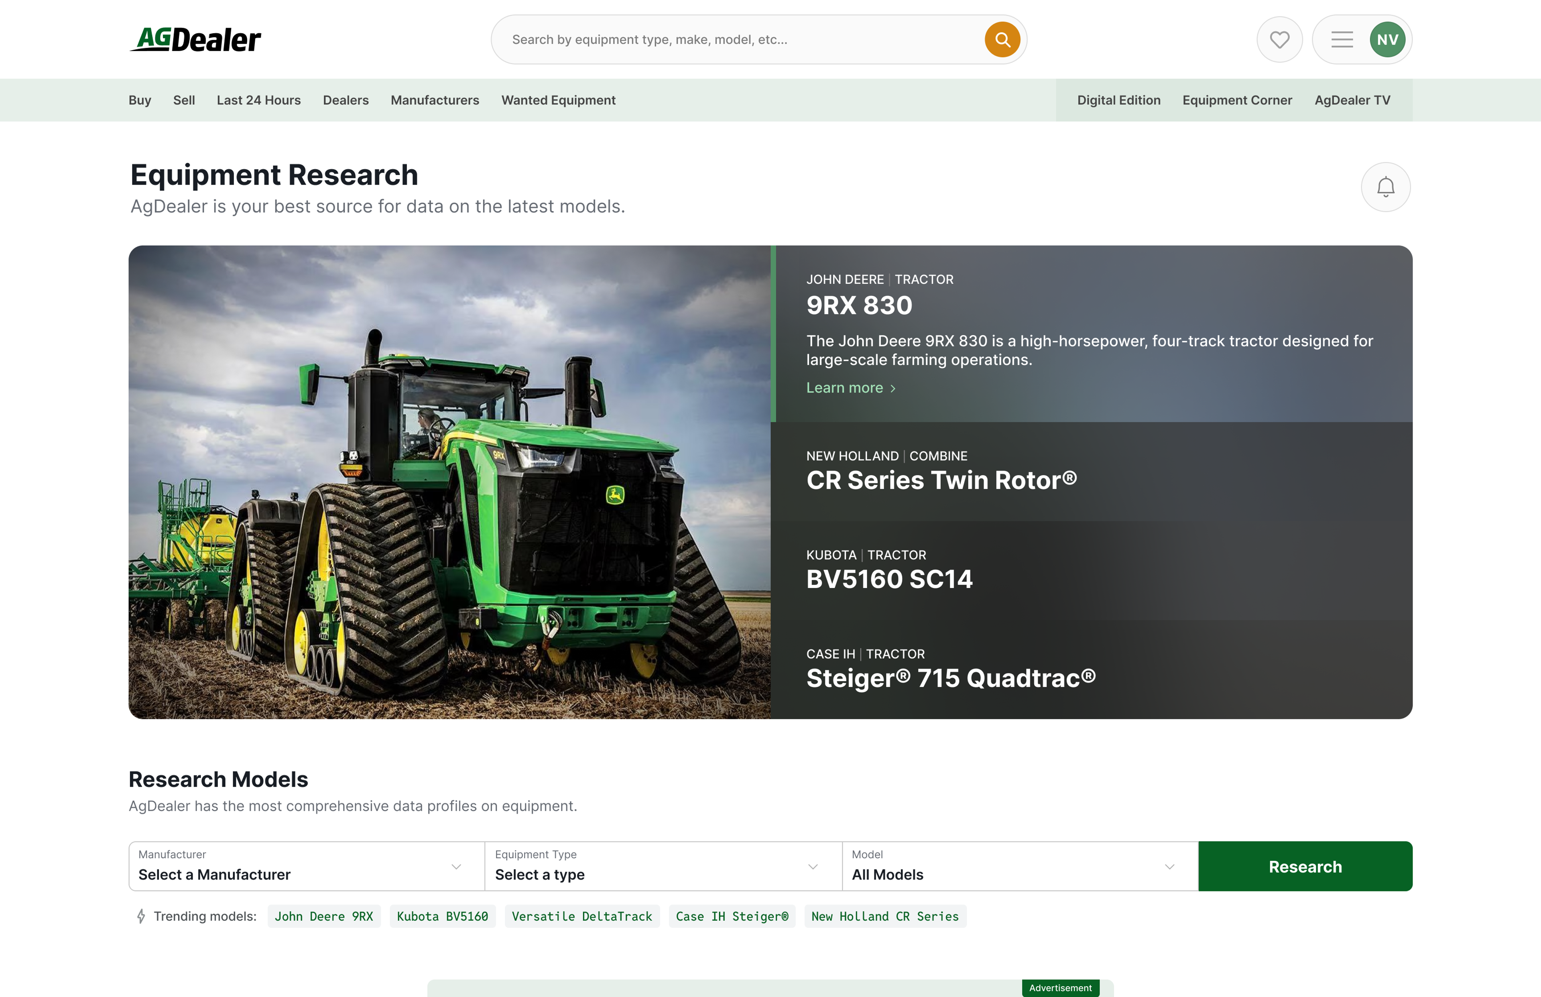The image size is (1541, 997).
Task: Choose the Versatile DeltaTrack trending tag
Action: 581,916
